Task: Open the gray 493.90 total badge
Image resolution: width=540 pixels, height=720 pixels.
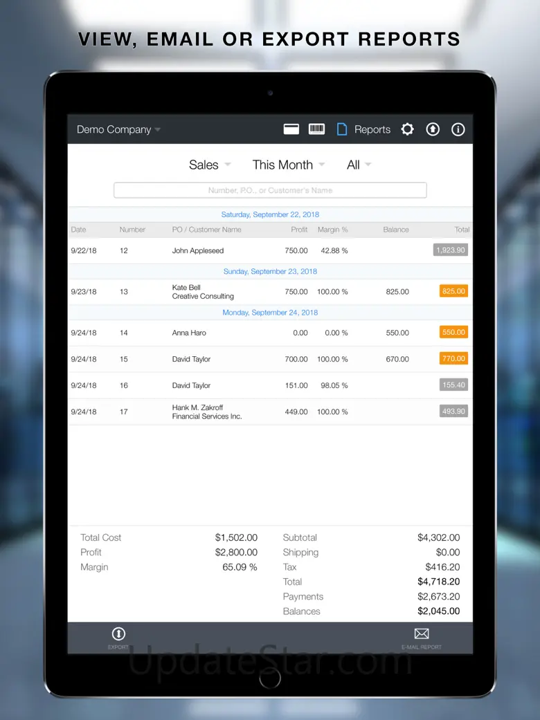Action: point(453,412)
